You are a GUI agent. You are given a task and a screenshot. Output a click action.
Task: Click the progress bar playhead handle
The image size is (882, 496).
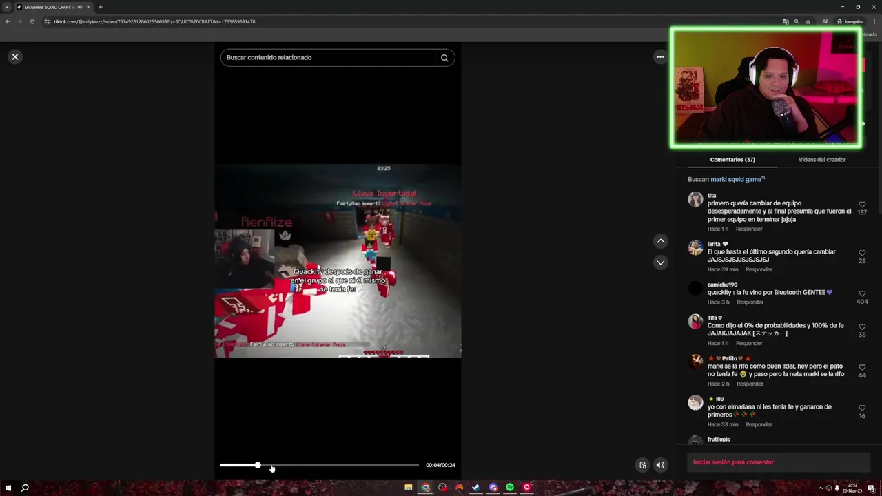click(x=258, y=466)
